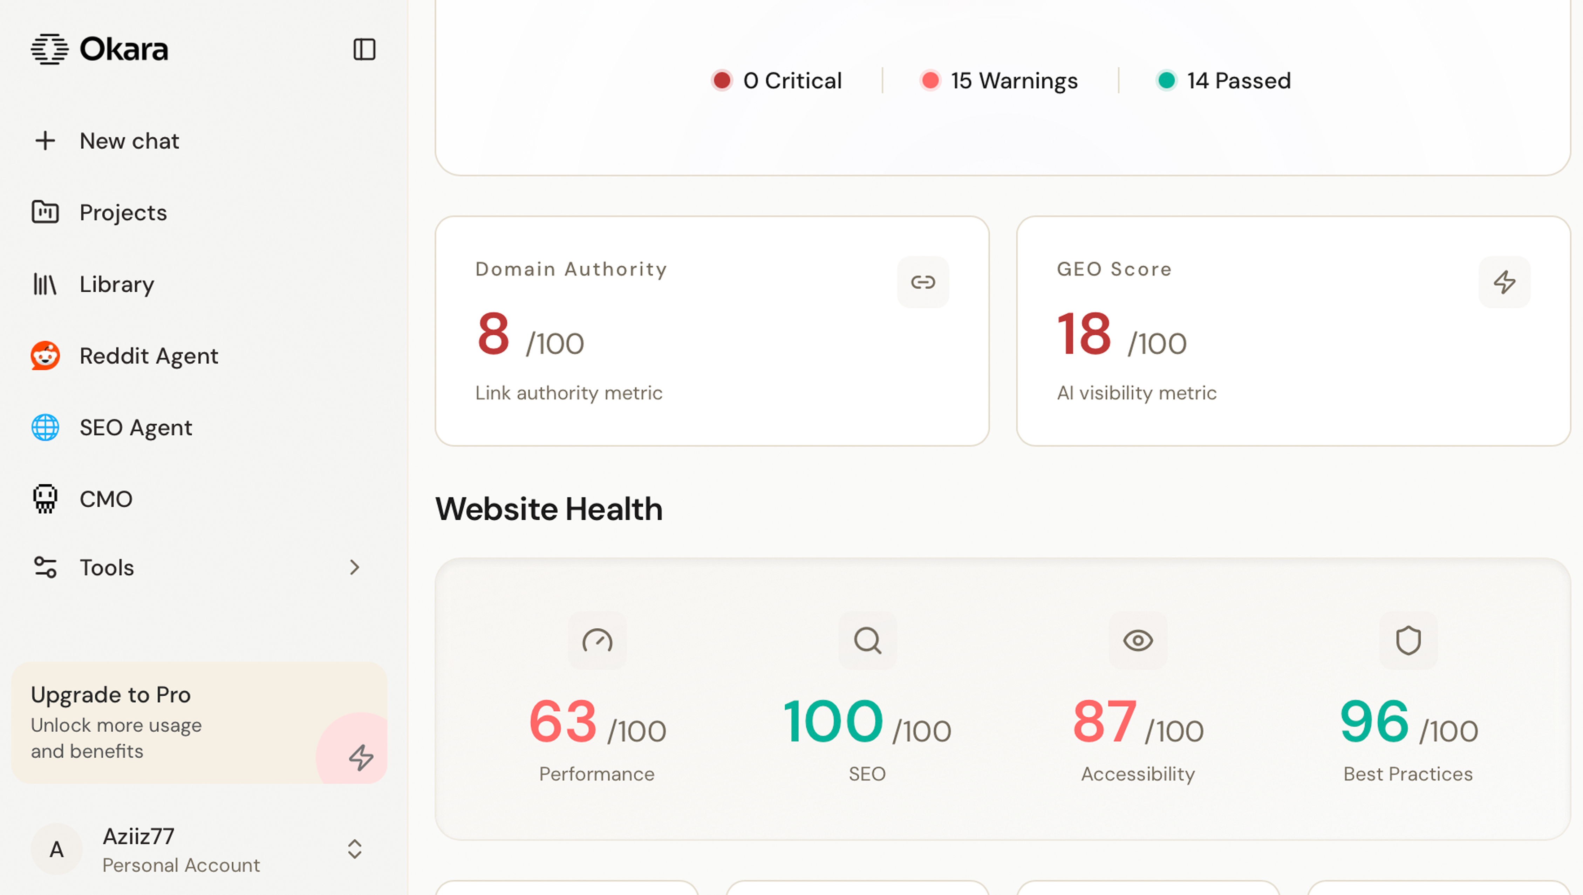Start a New chat
The image size is (1583, 895).
[x=129, y=141]
